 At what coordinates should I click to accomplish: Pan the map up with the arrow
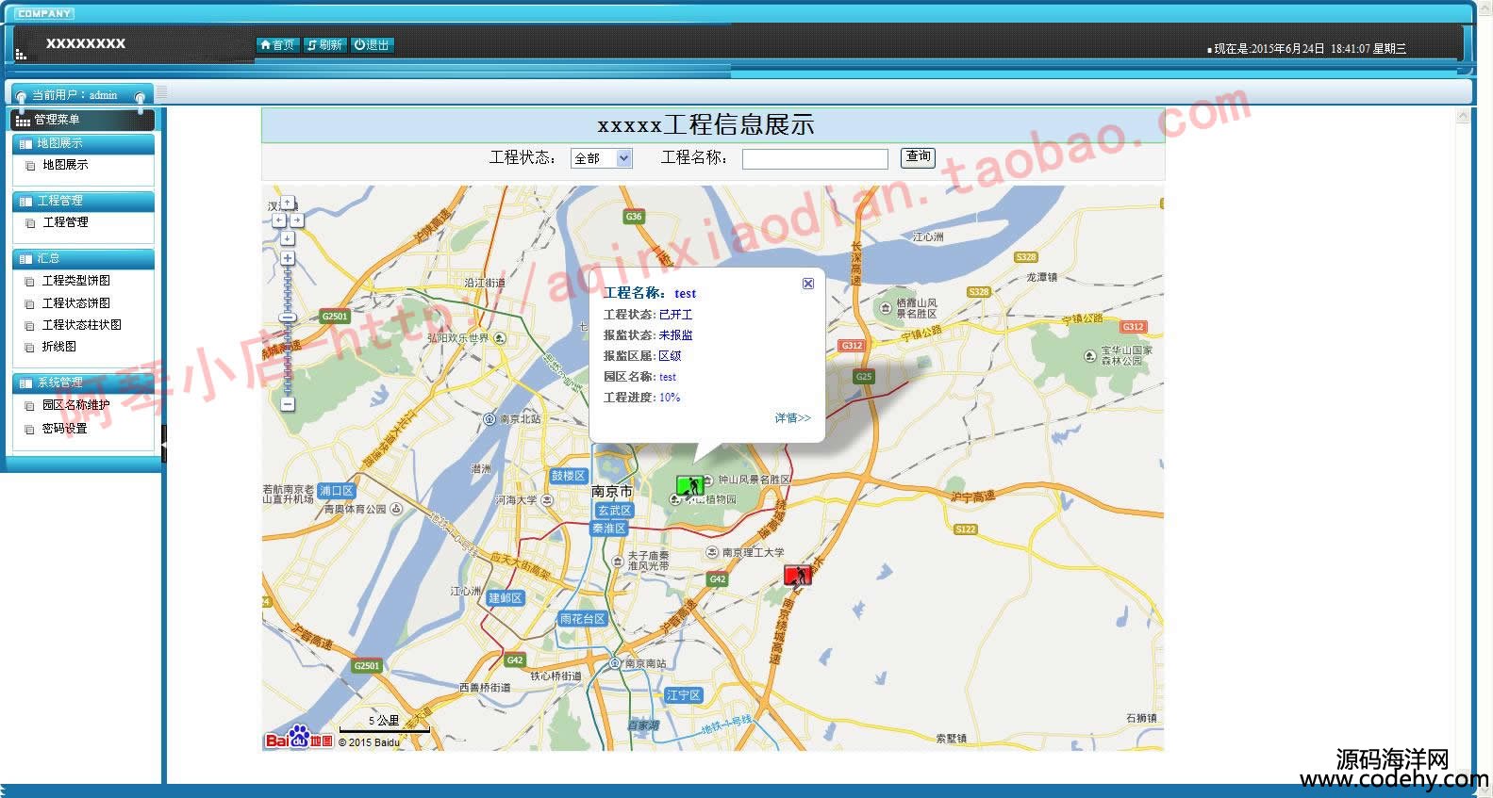click(288, 203)
